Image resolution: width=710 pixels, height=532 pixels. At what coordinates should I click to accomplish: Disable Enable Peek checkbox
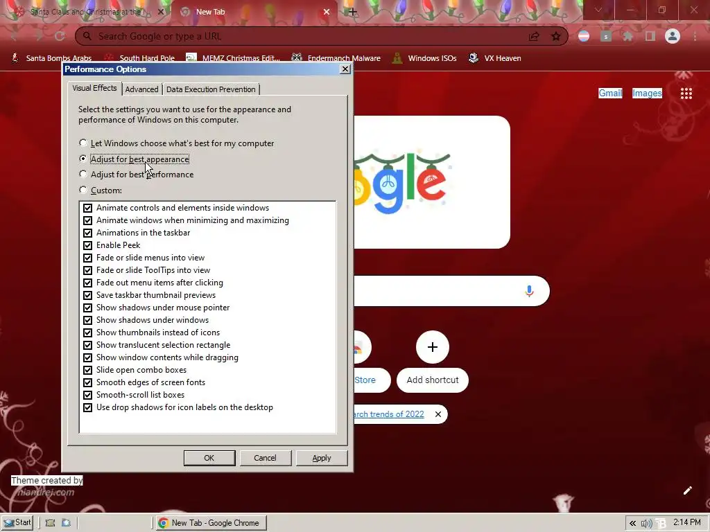click(88, 245)
